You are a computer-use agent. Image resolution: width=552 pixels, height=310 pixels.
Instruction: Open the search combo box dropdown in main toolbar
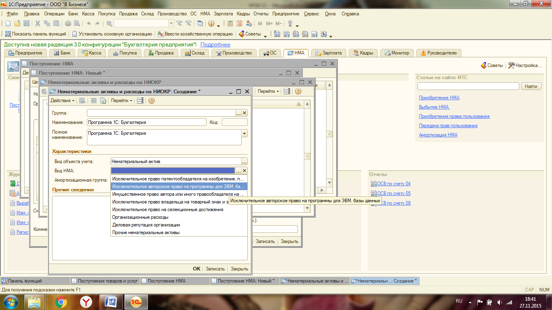point(171,23)
